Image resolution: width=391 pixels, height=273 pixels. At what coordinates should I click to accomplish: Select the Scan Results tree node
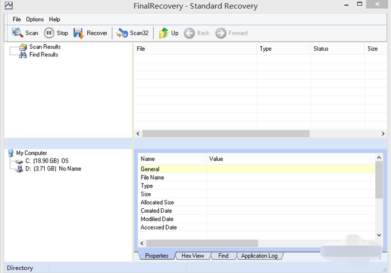(x=45, y=47)
